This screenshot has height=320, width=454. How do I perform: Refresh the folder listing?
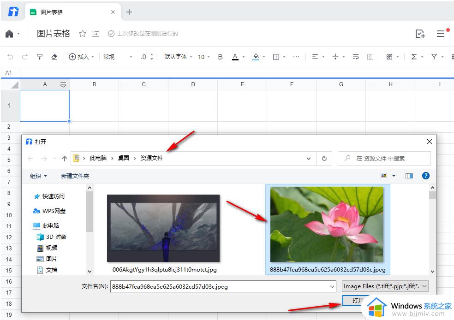324,158
